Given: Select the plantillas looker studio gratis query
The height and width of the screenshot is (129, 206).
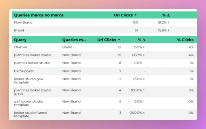Looking at the screenshot, I should [32, 92].
